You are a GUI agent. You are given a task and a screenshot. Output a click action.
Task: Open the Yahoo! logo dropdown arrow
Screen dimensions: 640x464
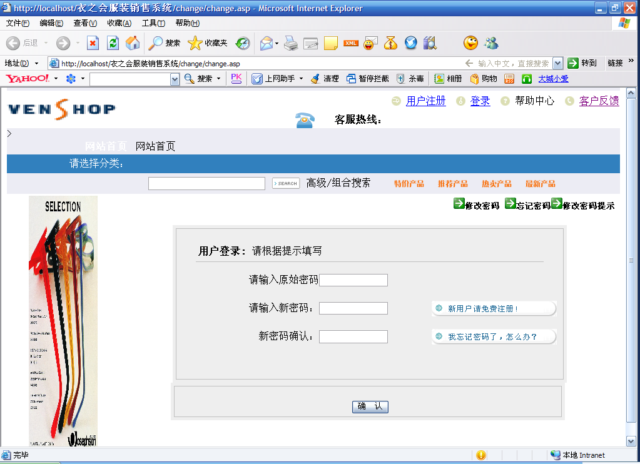[56, 78]
